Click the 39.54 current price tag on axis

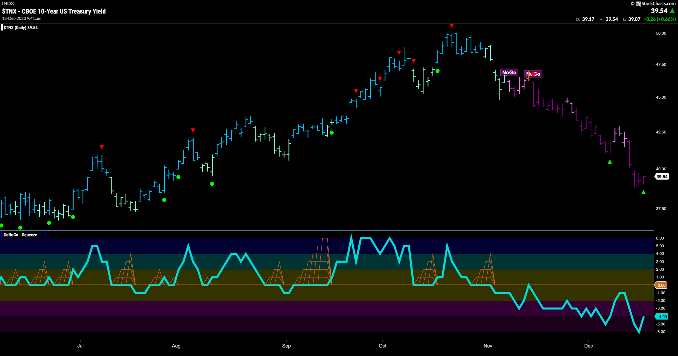(662, 176)
